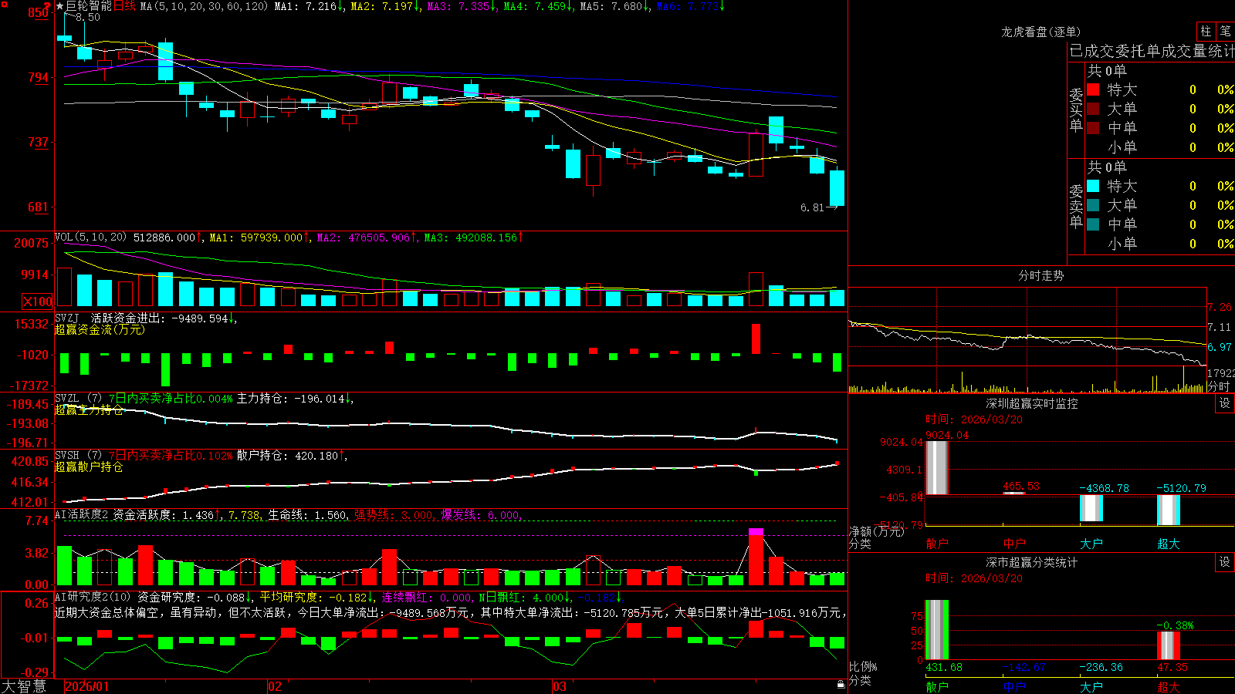
Task: Click the MA(5,10,20,30,60,120) indicator parameters
Action: pyautogui.click(x=204, y=6)
